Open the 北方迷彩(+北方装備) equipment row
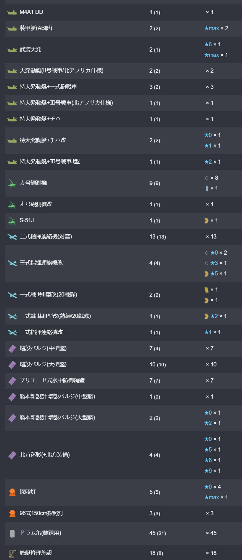The image size is (242, 560). (123, 455)
